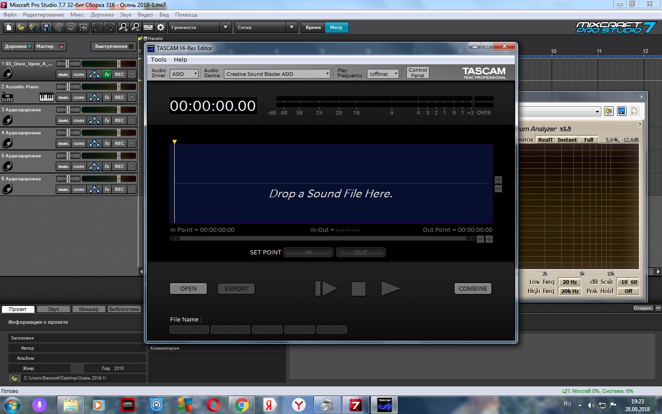Click the COMBINE button
The image size is (662, 414).
[x=473, y=289]
